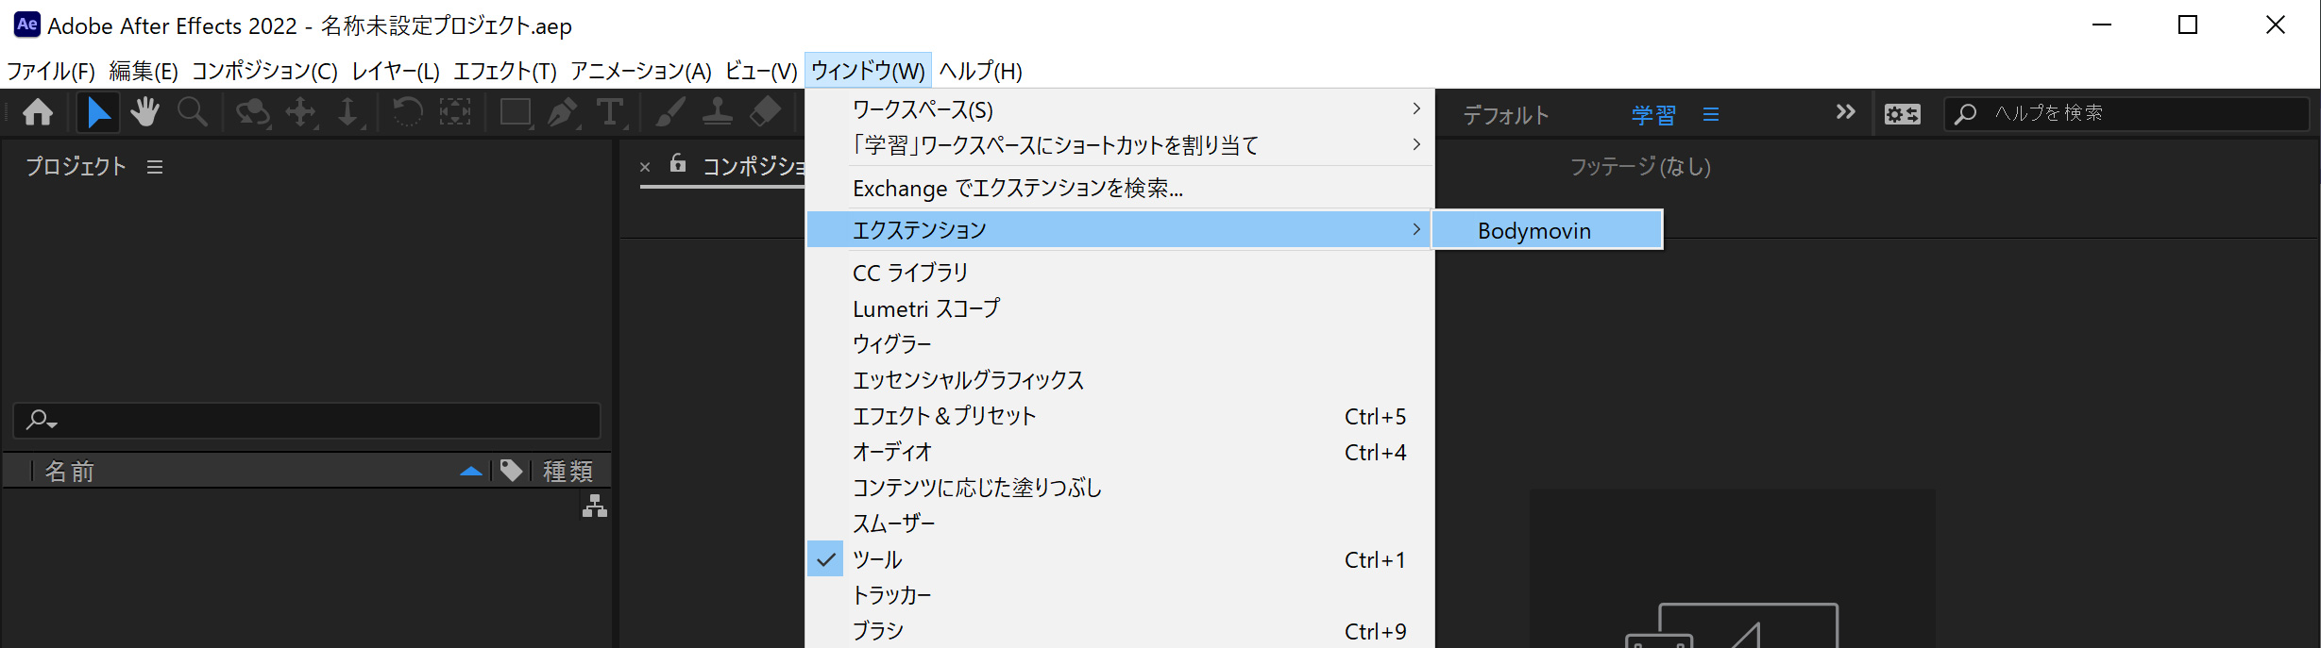2321x648 pixels.
Task: Choose Exchange でエクステンションを検索
Action: pyautogui.click(x=1120, y=189)
